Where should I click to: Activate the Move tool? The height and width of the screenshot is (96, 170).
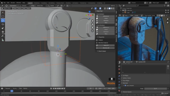coord(3,20)
